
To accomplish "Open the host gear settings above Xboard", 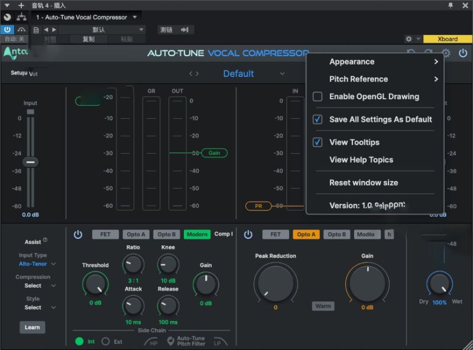I will 409,39.
